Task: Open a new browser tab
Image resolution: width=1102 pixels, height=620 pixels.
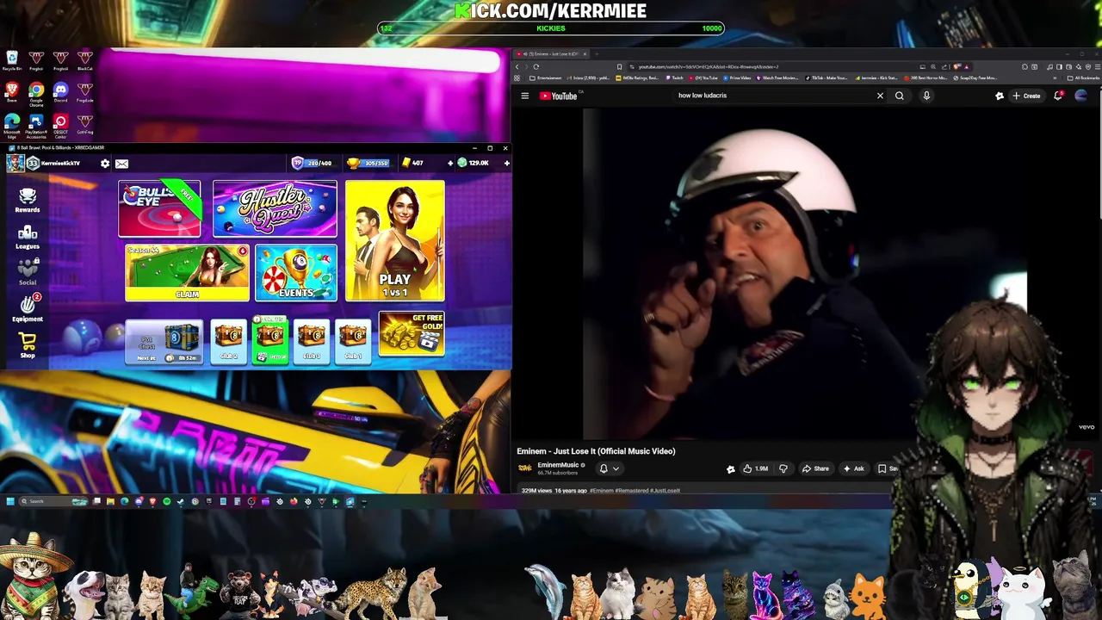Action: click(x=597, y=54)
